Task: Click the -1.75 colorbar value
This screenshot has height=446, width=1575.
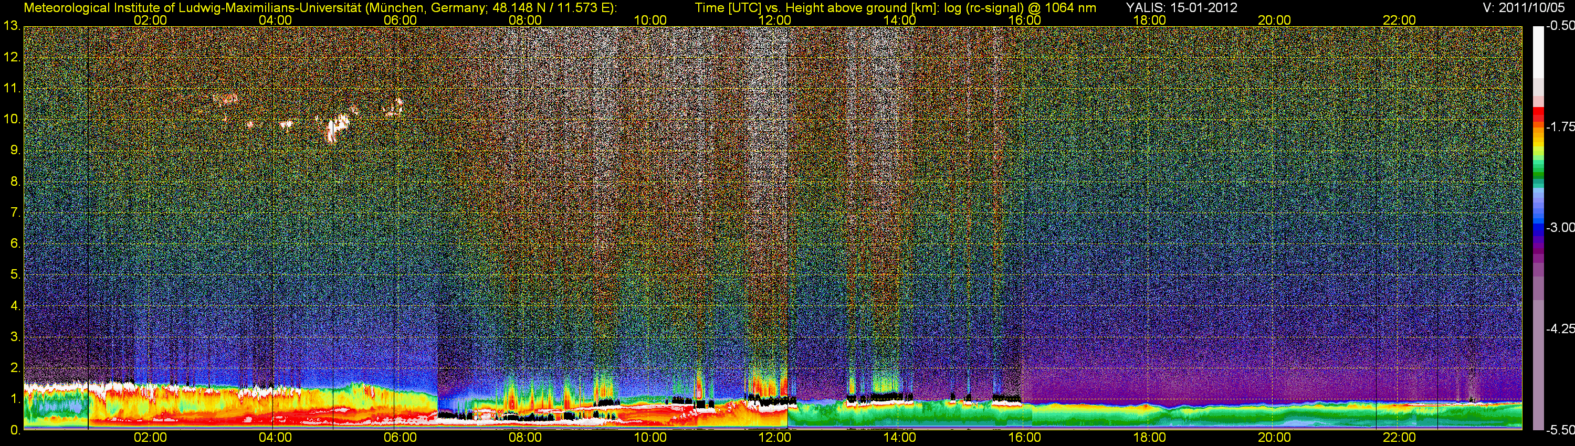Action: coord(1560,126)
